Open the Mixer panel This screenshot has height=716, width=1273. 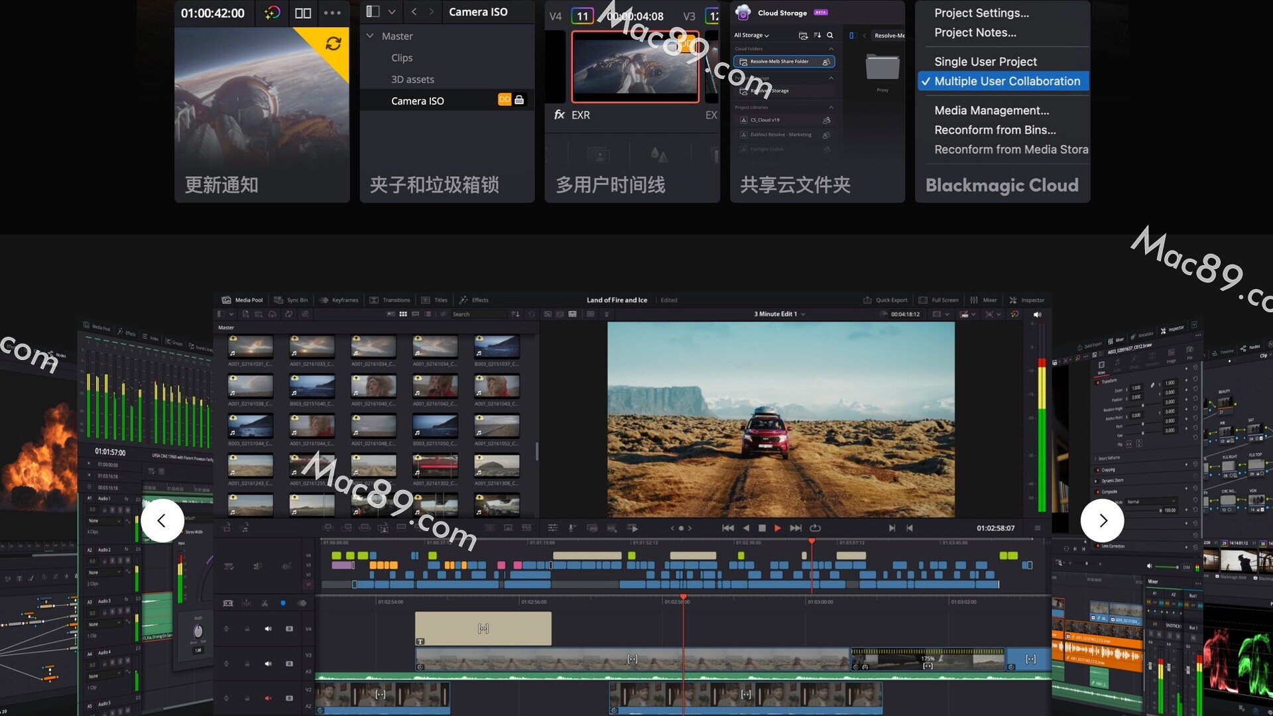(x=983, y=300)
